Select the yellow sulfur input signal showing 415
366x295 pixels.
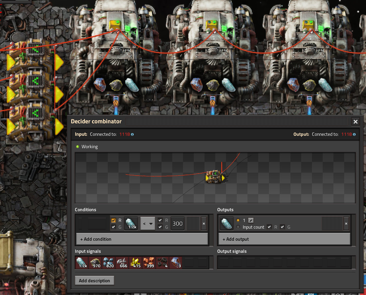[x=135, y=263]
